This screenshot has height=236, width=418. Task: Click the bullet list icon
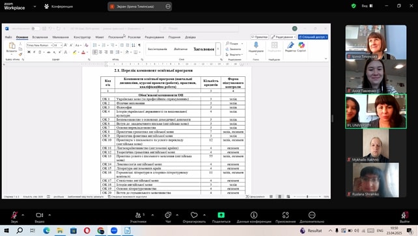click(95, 45)
